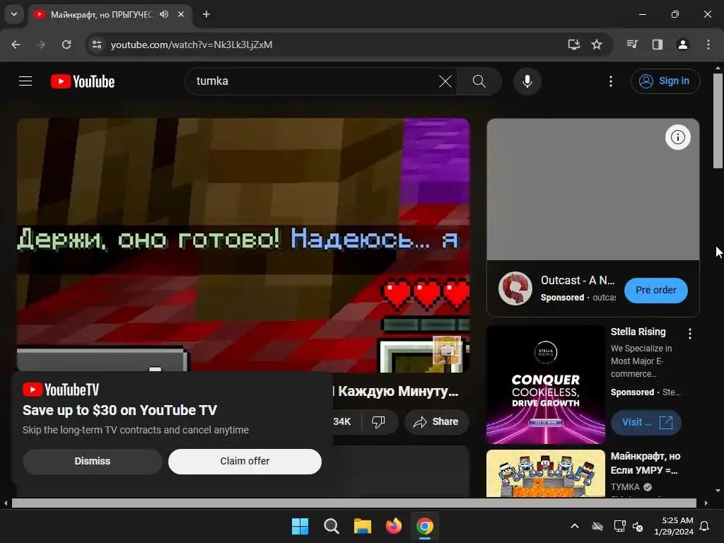Viewport: 724px width, 543px height.
Task: Click scrollbar right arrow at bottom
Action: tap(706, 503)
